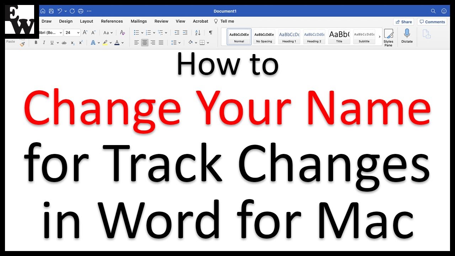Apply paragraph shading paint bucket

[x=190, y=43]
